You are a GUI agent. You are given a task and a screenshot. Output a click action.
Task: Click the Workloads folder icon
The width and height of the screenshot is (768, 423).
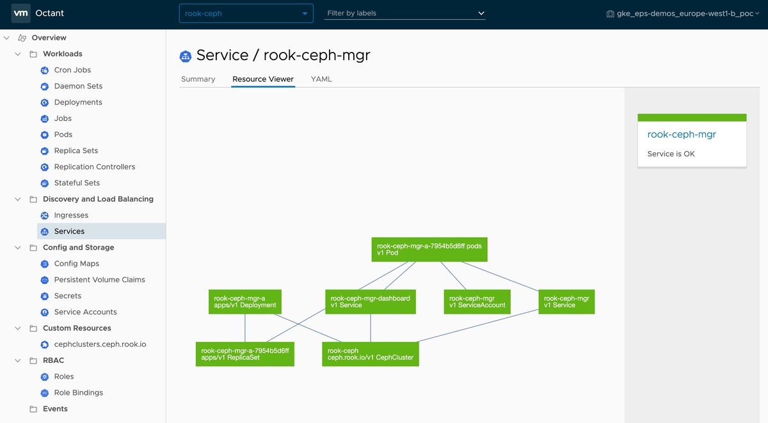[x=33, y=54]
